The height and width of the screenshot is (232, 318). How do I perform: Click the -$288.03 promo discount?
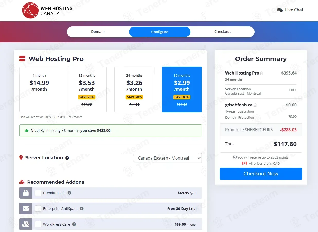click(x=288, y=130)
